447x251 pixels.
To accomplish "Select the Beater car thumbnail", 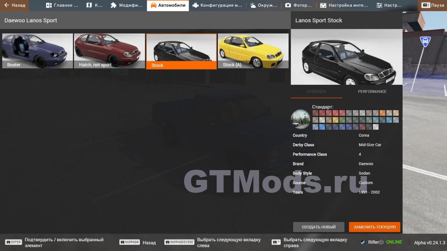I will point(38,51).
